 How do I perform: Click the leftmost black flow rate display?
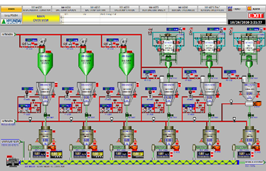39,154
